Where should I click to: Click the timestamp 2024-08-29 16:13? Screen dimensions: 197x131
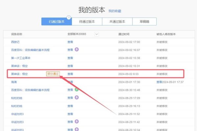point(129,106)
